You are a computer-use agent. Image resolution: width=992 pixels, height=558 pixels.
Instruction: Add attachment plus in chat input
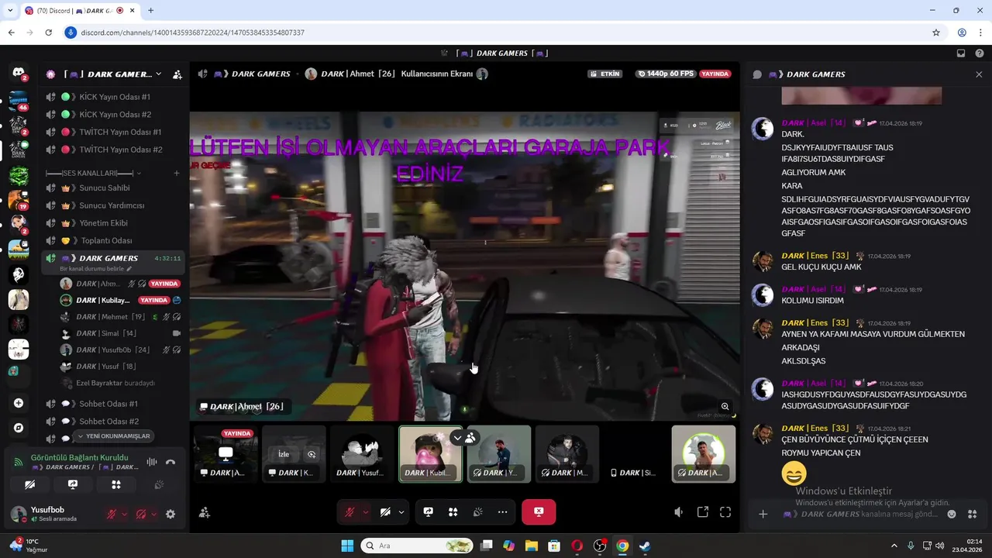coord(763,514)
